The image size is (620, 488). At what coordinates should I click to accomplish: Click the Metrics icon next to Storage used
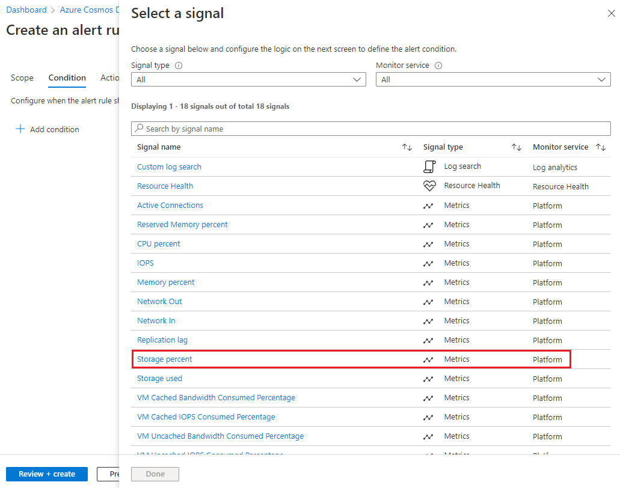[x=428, y=379]
